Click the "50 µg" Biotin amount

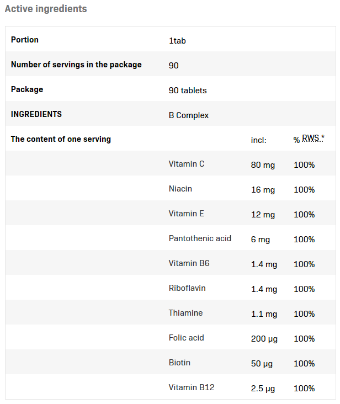pyautogui.click(x=263, y=363)
